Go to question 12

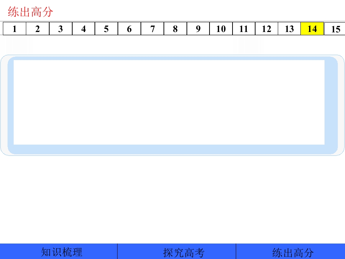coord(266,29)
